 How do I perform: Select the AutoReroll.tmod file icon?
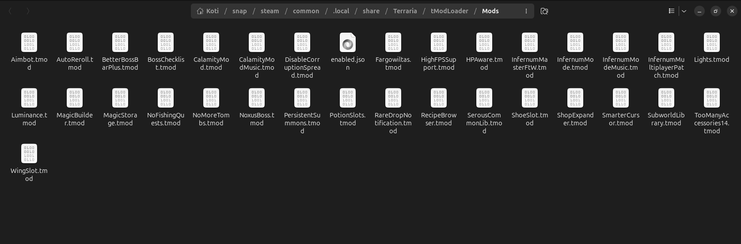75,42
